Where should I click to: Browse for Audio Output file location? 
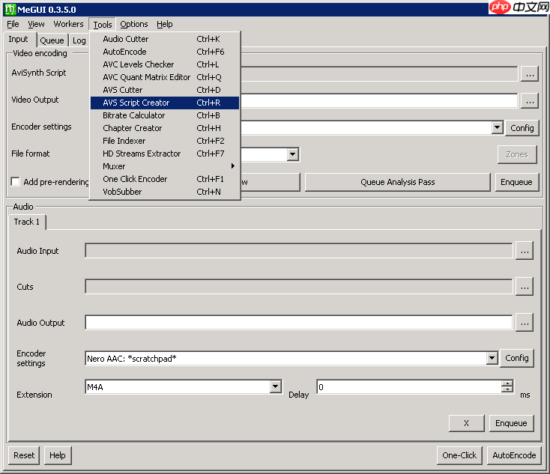[524, 323]
